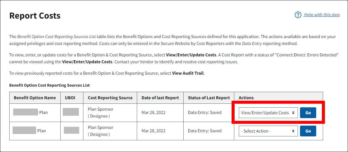
Task: Click the Status of Last Report header
Action: (x=209, y=98)
